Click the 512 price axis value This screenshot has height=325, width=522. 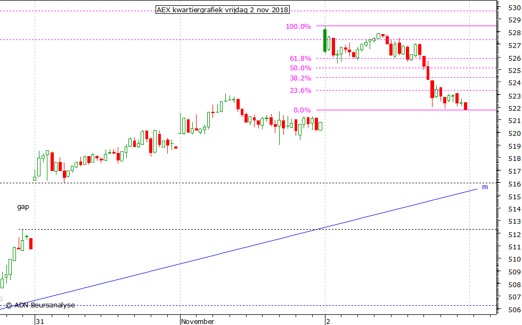coord(515,235)
